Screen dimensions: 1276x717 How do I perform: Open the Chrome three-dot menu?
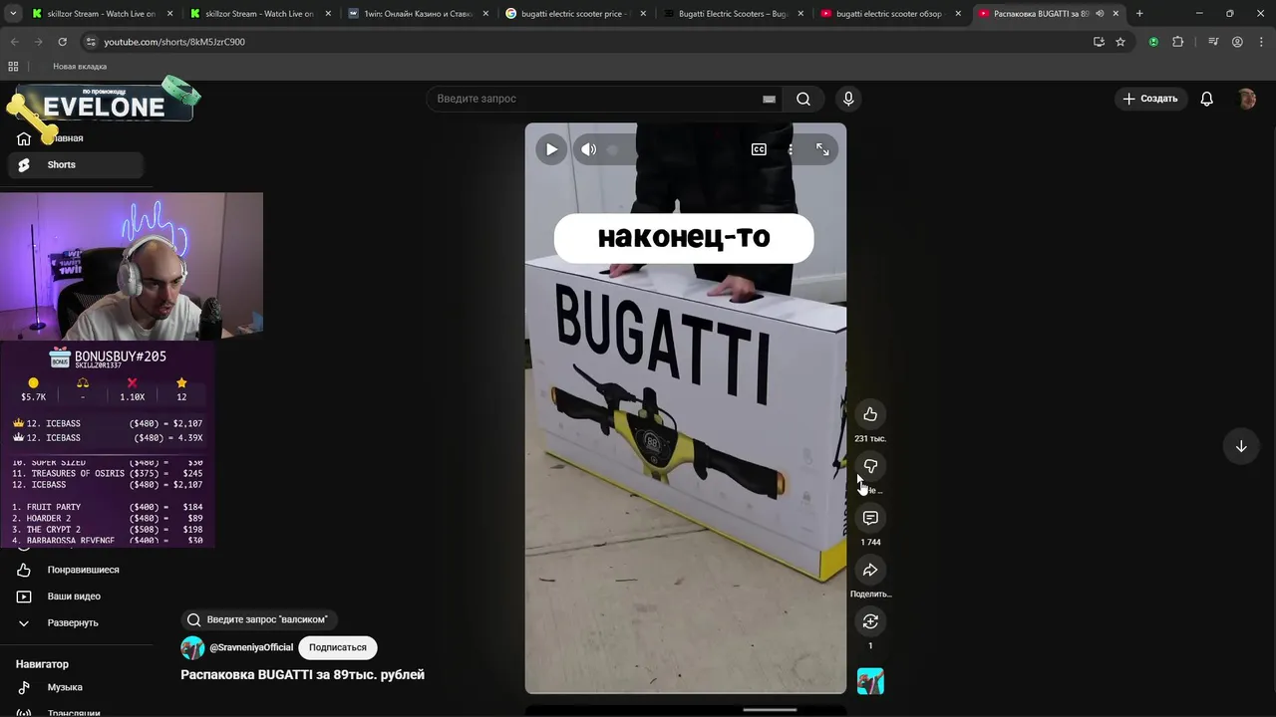click(1260, 42)
